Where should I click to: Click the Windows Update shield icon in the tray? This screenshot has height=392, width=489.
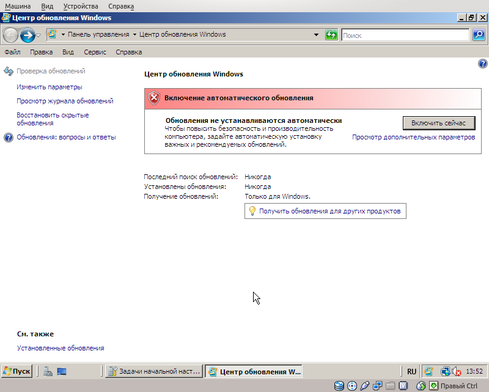click(428, 371)
